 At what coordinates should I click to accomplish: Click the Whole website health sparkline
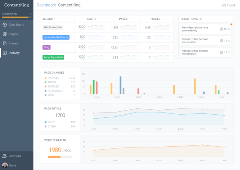96,27
